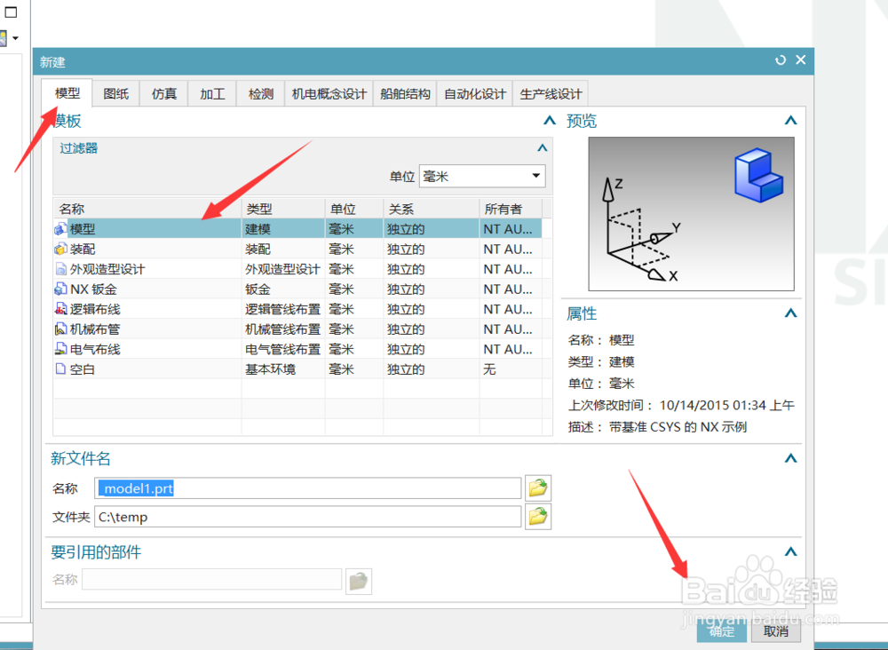Click the 取消 button
Viewport: 888px width, 650px height.
coord(776,630)
